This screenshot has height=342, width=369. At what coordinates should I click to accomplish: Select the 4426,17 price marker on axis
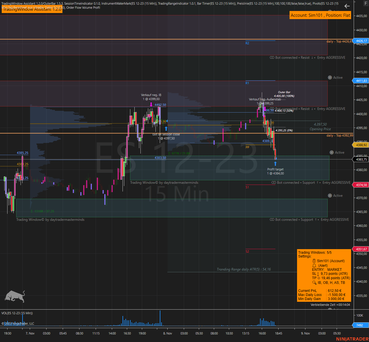click(361, 41)
